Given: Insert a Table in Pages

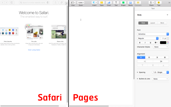Looking at the screenshot, I should pyautogui.click(x=102, y=2).
